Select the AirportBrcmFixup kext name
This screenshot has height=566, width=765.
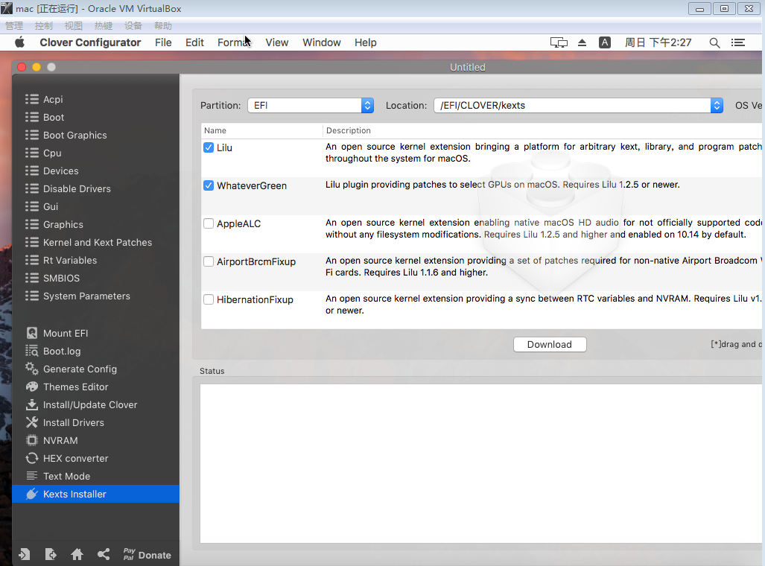(x=256, y=262)
